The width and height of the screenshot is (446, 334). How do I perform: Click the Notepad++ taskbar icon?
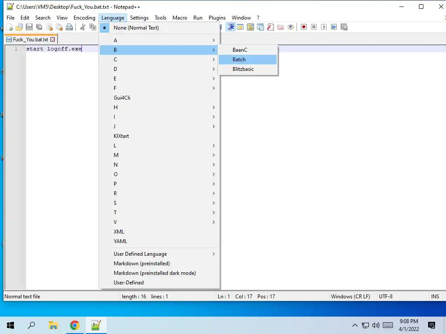point(96,325)
